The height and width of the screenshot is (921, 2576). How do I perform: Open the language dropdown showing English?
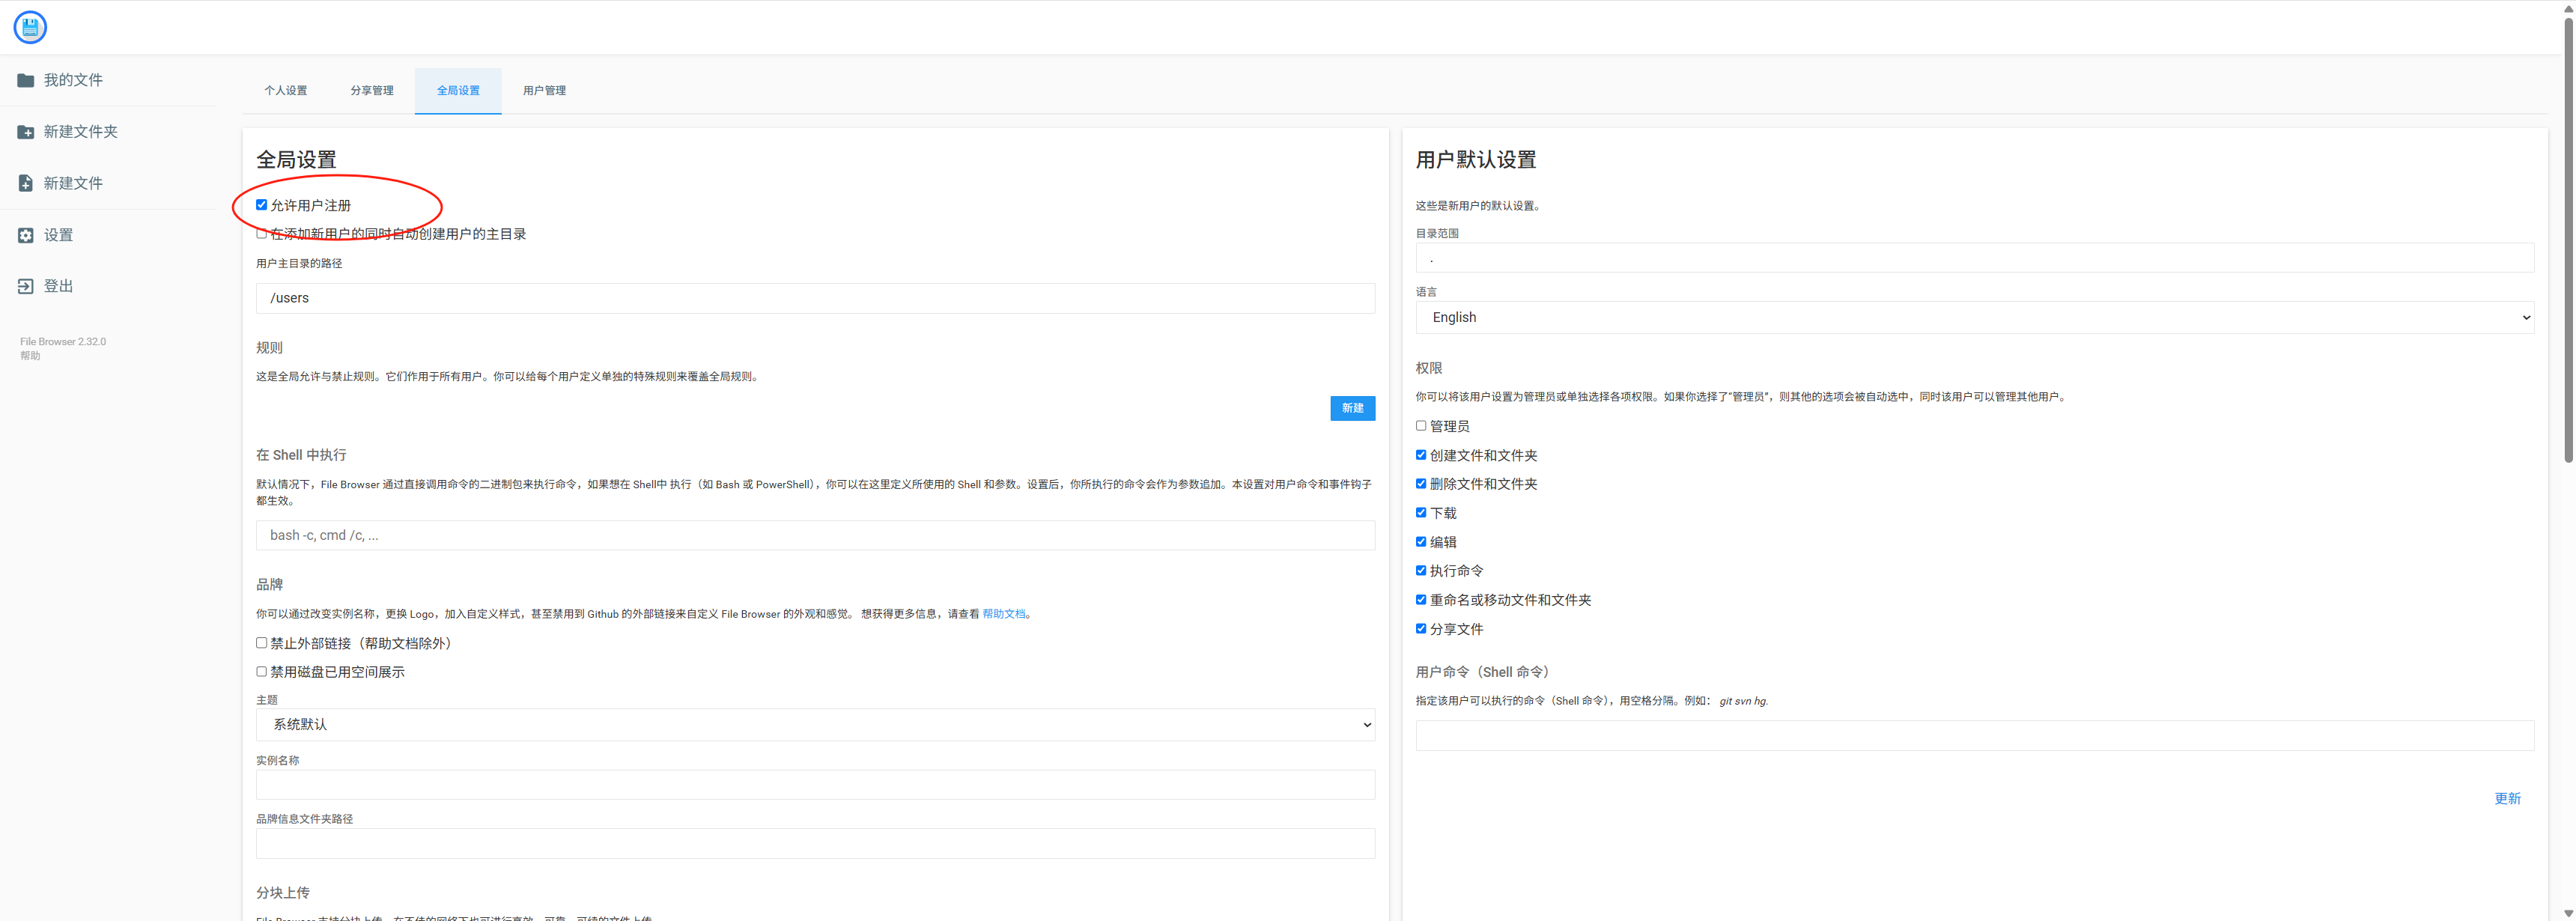[x=1974, y=317]
